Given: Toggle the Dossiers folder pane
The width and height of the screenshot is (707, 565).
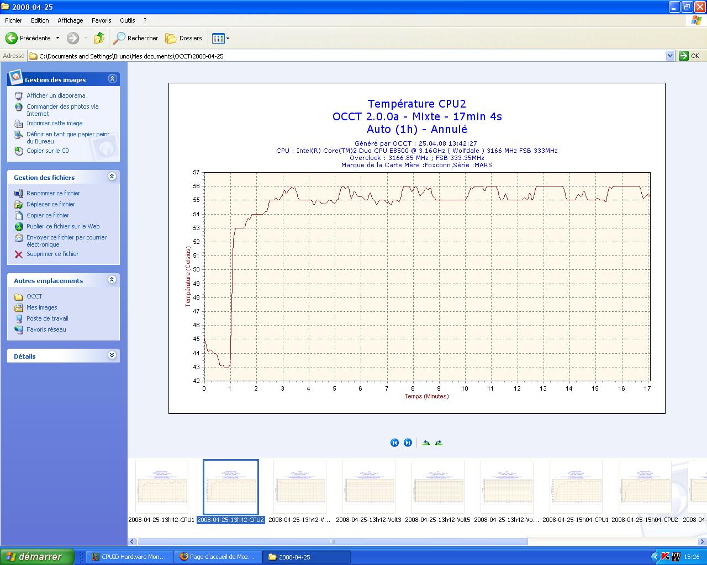Looking at the screenshot, I should [184, 38].
